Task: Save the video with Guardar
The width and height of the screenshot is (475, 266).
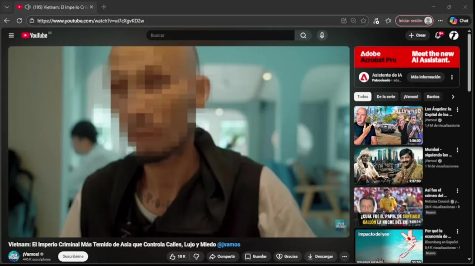Action: (256, 256)
